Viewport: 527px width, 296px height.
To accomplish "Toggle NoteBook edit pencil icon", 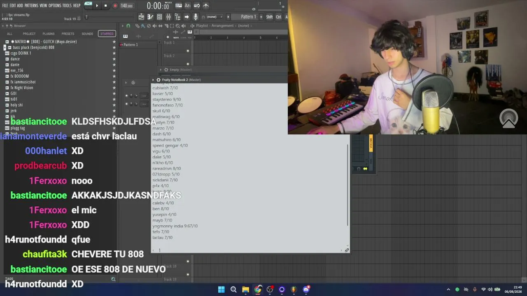I will click(347, 250).
